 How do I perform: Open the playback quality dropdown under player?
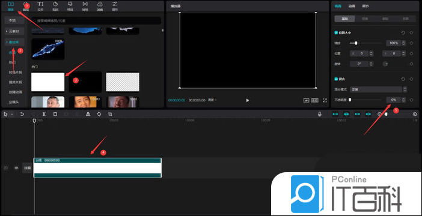[x=212, y=100]
